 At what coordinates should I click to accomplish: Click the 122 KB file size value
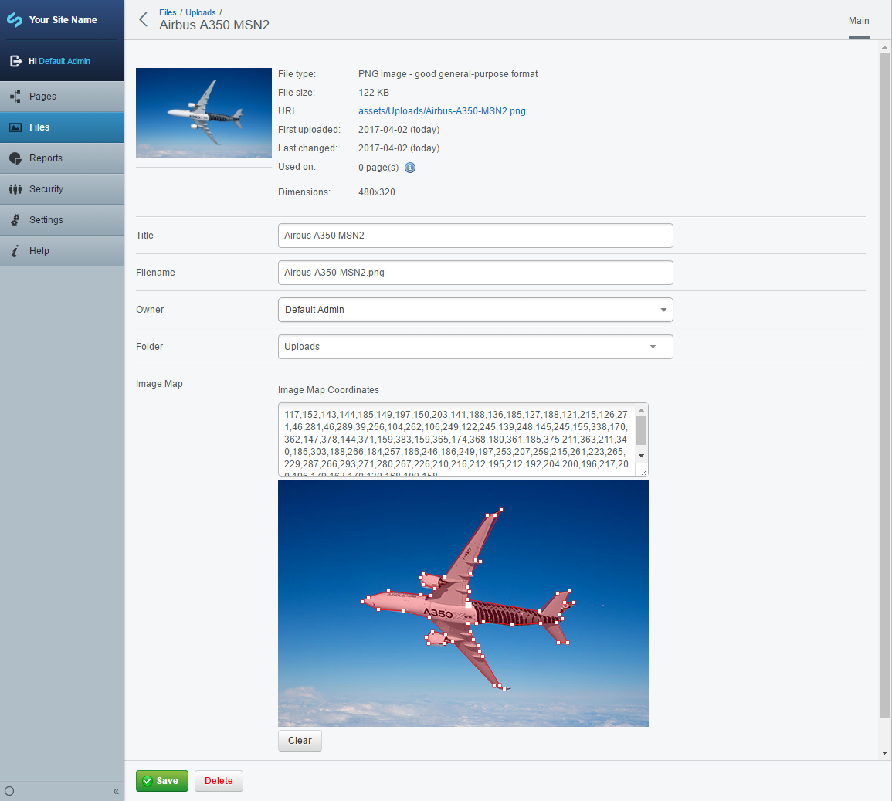(x=374, y=93)
